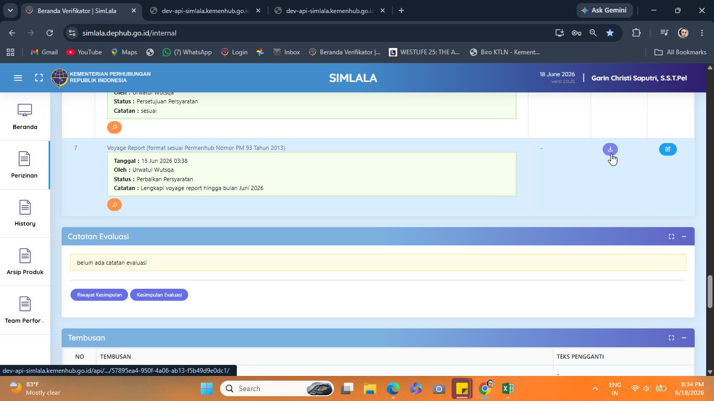714x401 pixels.
Task: Show hidden system tray icons
Action: (595, 388)
